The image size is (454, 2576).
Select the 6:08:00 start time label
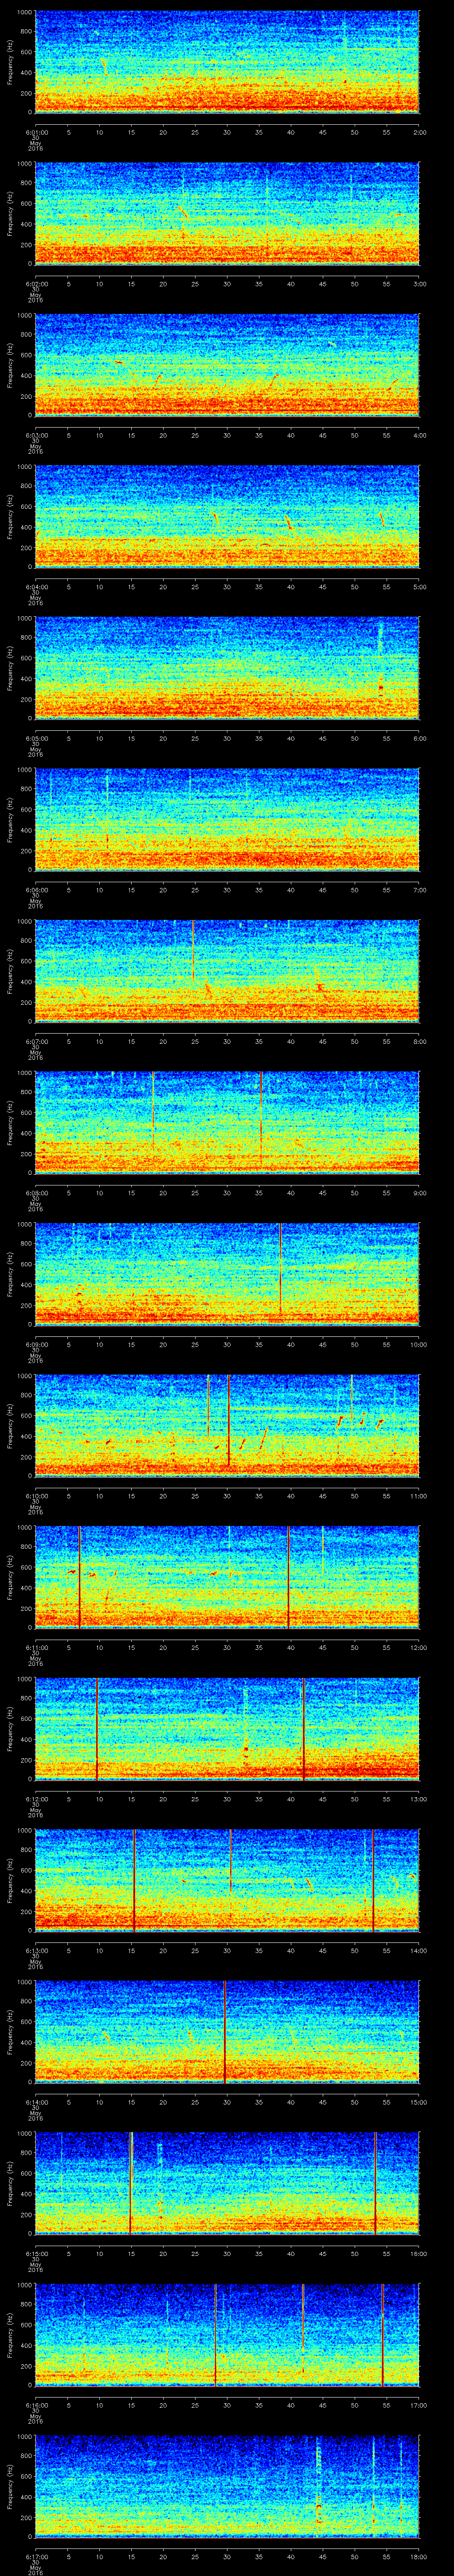(x=36, y=1193)
